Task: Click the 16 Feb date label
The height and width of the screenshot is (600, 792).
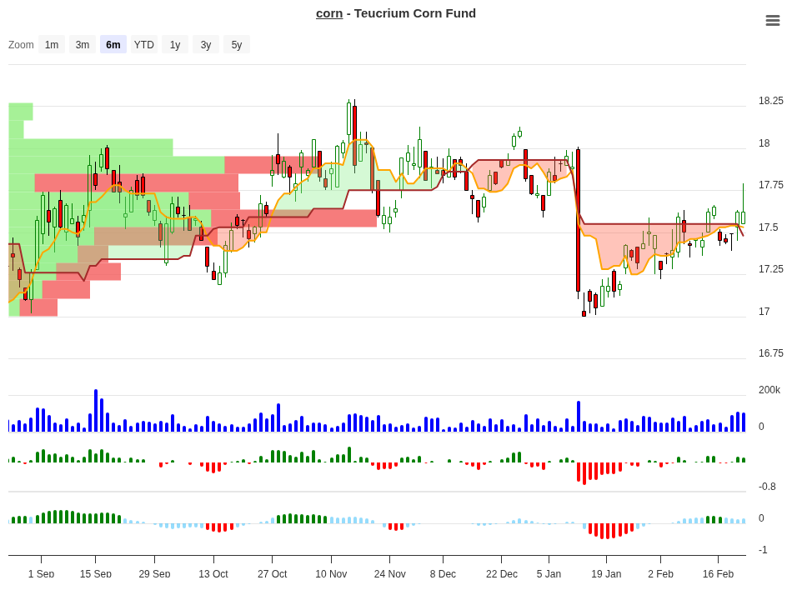Action: tap(719, 573)
